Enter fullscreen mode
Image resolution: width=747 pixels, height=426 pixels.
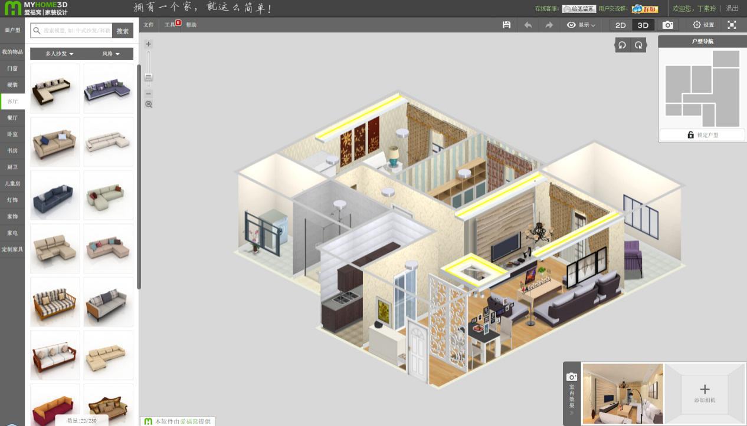point(732,25)
